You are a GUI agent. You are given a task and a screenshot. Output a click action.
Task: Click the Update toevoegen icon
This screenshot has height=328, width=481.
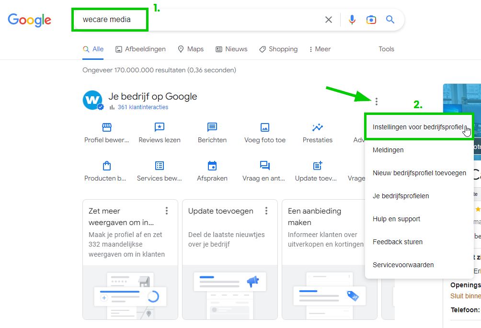point(318,166)
